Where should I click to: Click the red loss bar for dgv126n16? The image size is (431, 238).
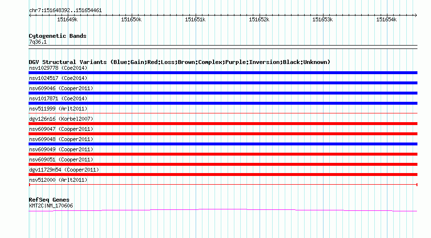pyautogui.click(x=223, y=124)
